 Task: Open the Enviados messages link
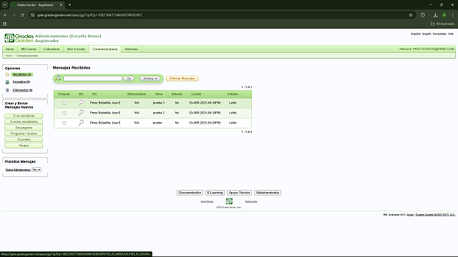click(21, 82)
